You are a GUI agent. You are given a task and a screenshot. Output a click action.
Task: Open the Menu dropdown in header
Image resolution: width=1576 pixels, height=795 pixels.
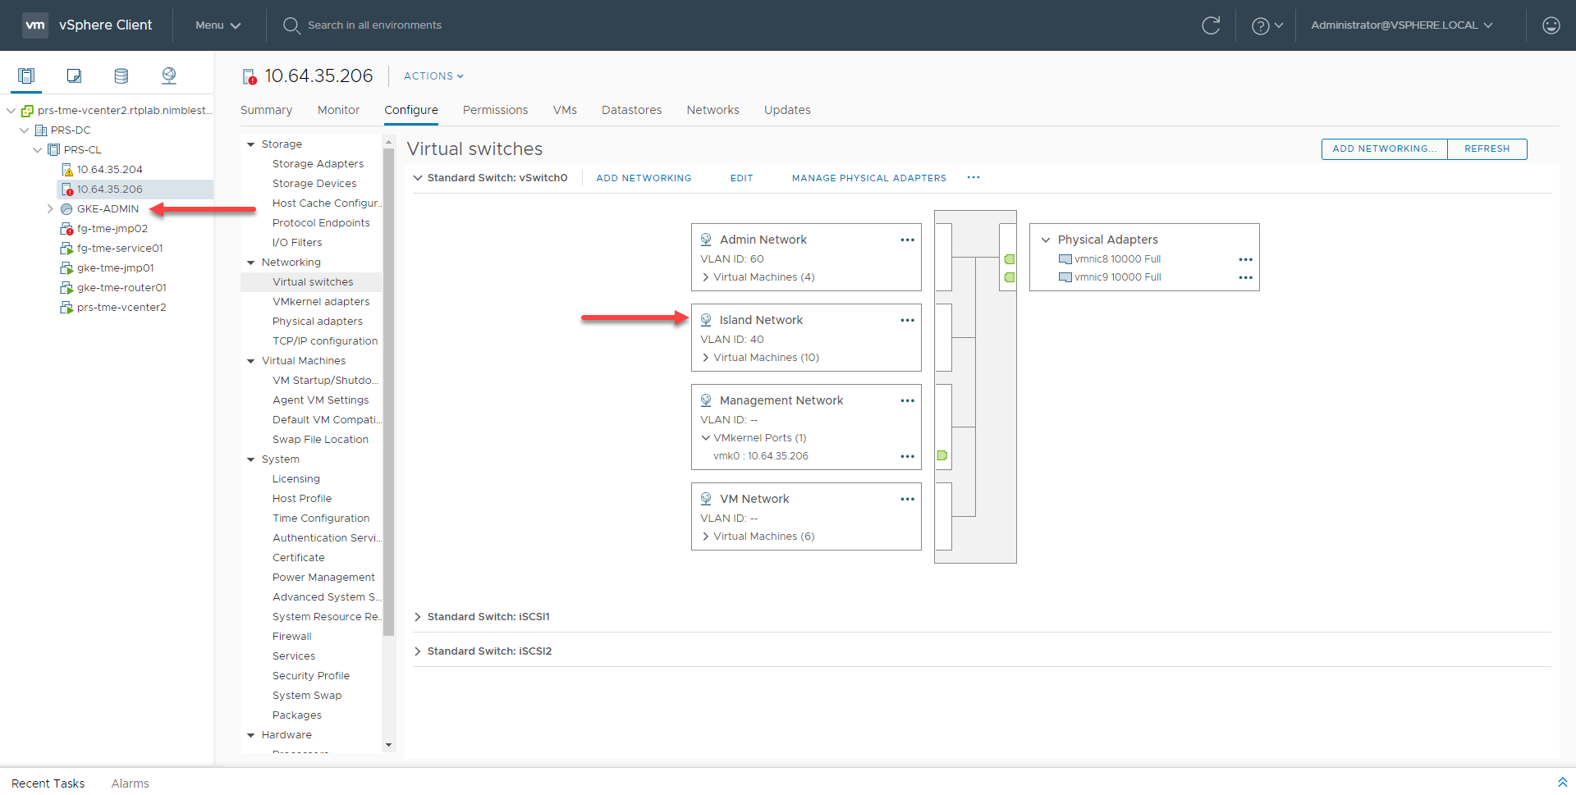click(218, 25)
